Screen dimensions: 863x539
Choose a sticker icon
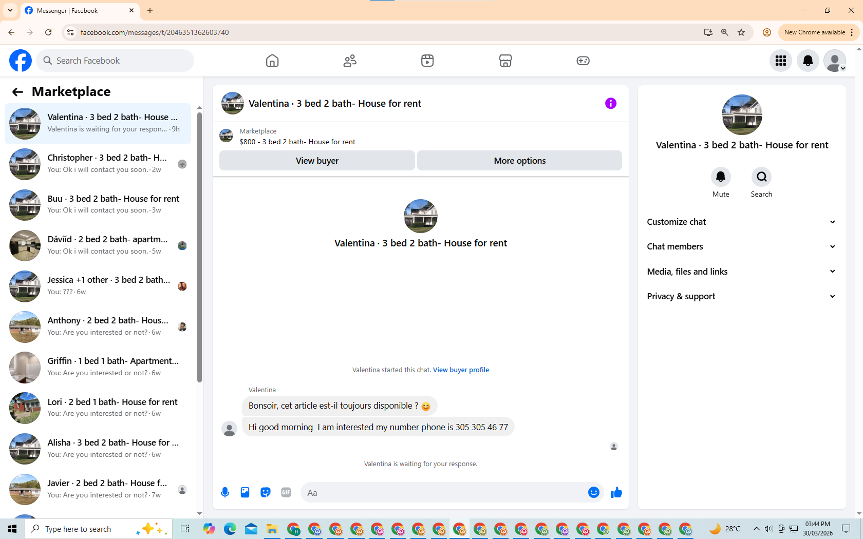pos(266,493)
